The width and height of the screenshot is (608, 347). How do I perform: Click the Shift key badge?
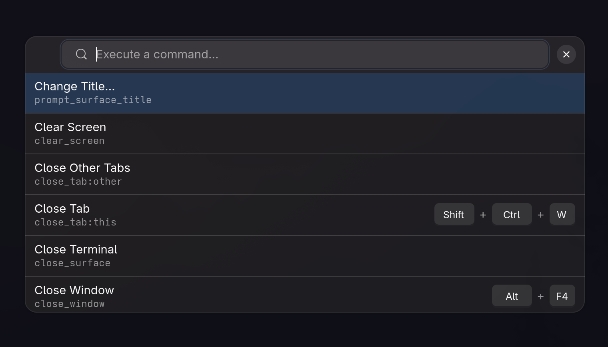tap(454, 215)
